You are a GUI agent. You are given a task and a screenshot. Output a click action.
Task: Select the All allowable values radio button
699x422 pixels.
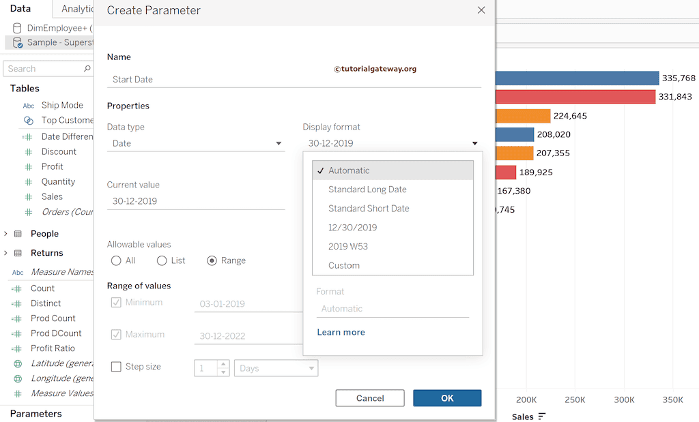(115, 260)
